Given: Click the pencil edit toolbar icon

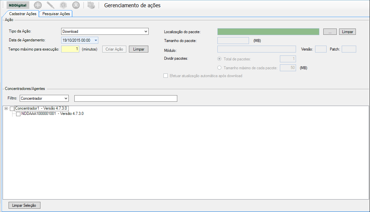Looking at the screenshot, I should 50,5.
